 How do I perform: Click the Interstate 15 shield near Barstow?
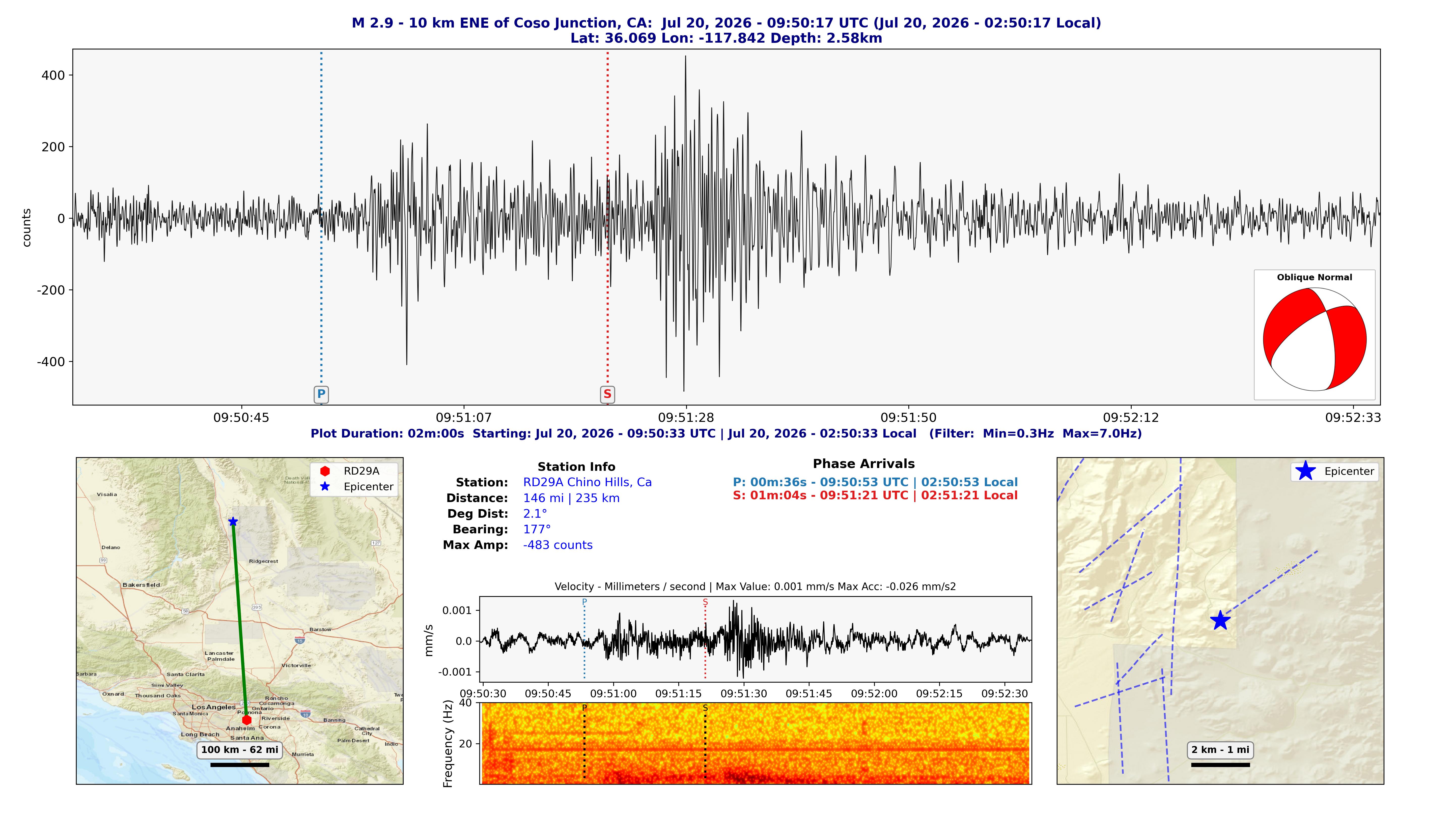[x=299, y=640]
